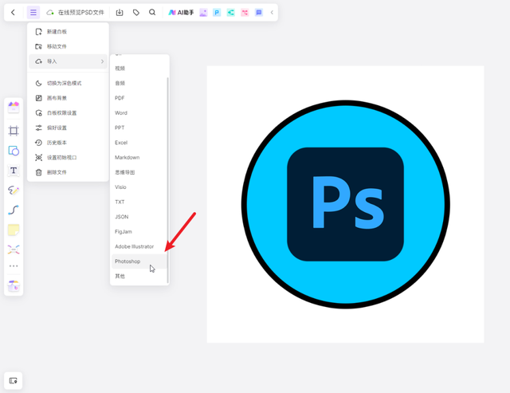Open 白板权限设置 permission settings

(x=68, y=113)
